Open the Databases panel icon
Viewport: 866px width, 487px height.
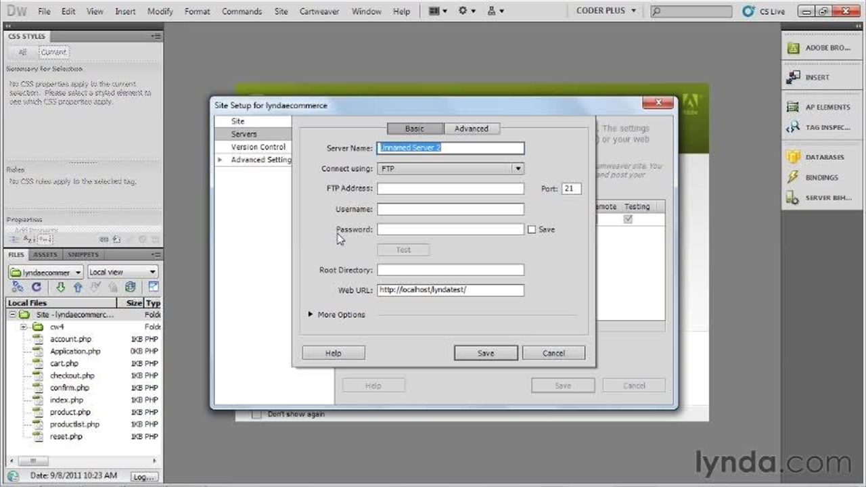click(x=793, y=157)
